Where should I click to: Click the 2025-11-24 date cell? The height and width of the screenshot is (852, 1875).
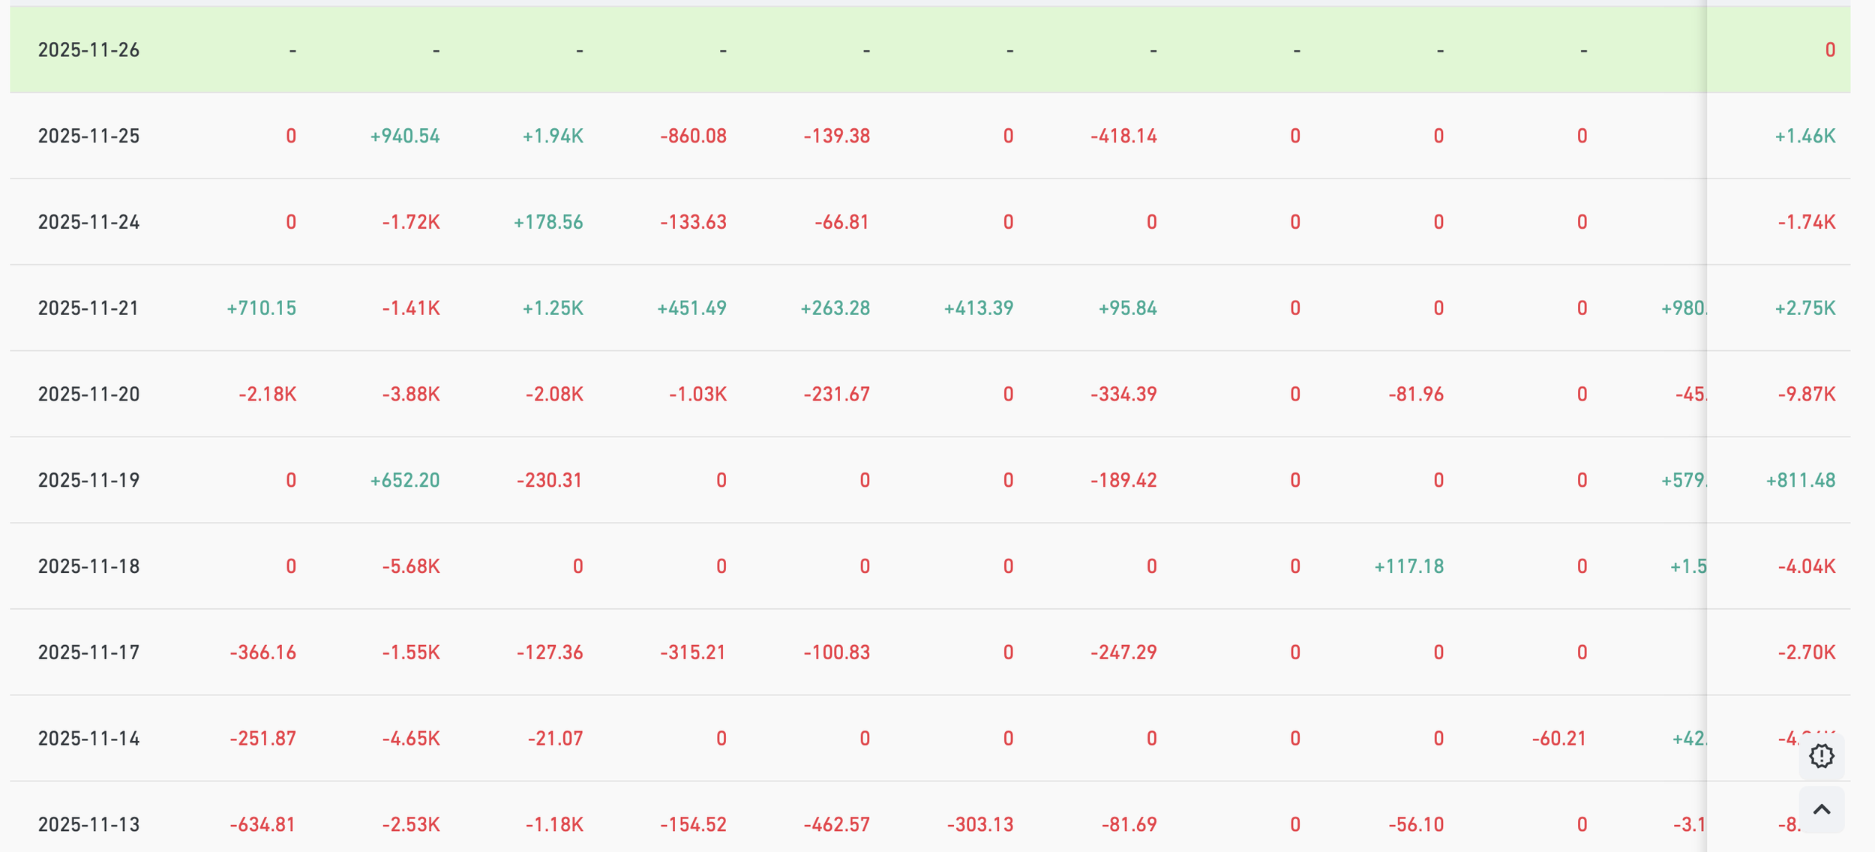(x=88, y=223)
